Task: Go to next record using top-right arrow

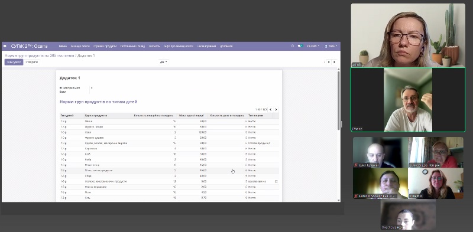Action: pyautogui.click(x=334, y=62)
